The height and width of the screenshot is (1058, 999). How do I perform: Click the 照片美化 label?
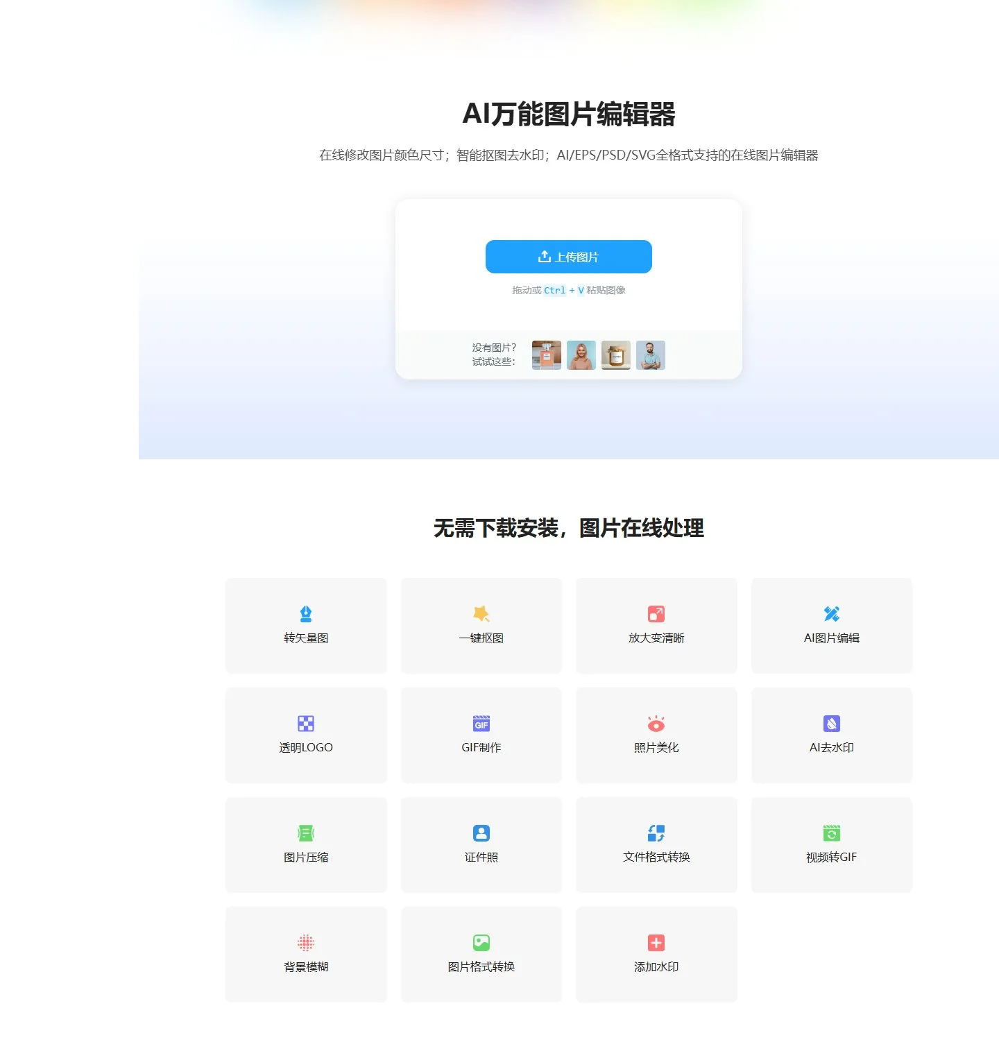click(656, 748)
